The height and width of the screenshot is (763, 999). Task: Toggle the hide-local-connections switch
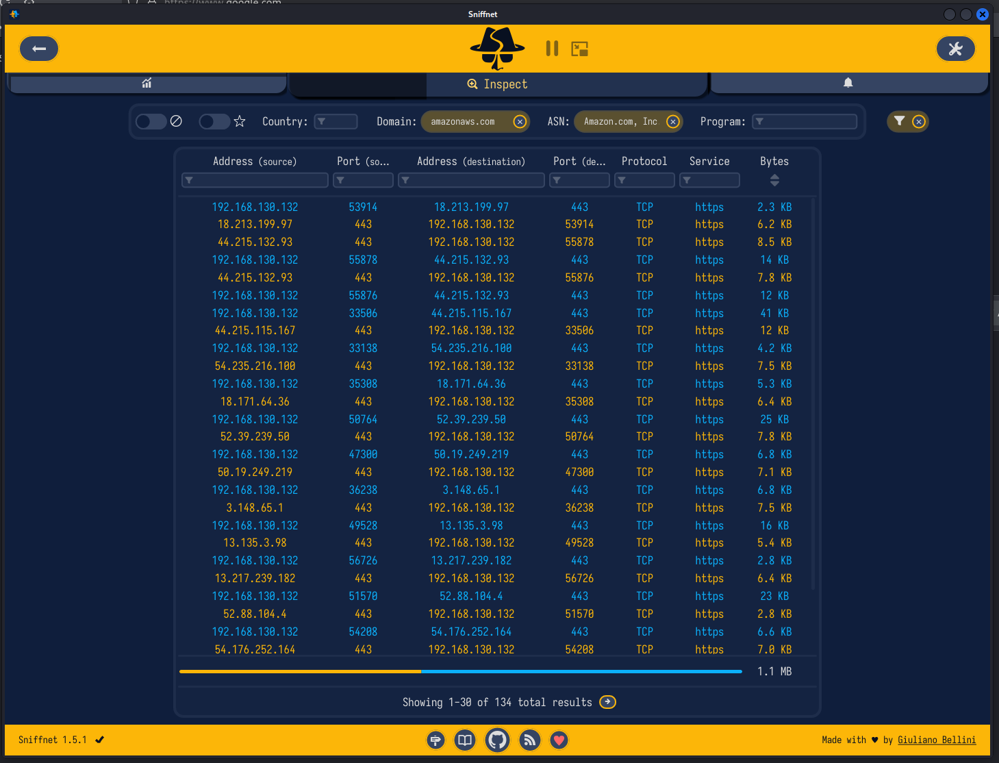coord(151,121)
